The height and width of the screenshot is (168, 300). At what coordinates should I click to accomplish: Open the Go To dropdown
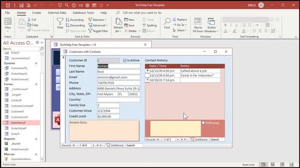click(x=180, y=25)
